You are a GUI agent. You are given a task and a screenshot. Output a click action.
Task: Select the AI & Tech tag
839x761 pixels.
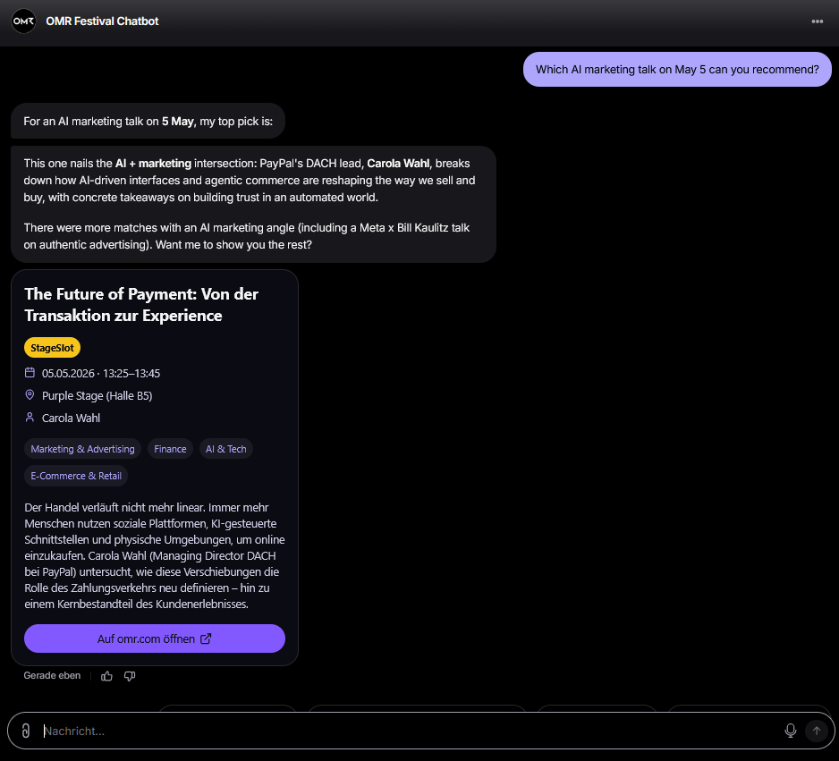tap(225, 449)
